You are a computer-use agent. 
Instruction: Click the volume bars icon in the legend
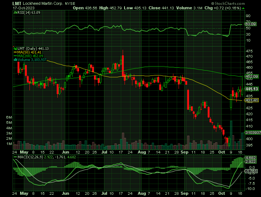point(16,59)
